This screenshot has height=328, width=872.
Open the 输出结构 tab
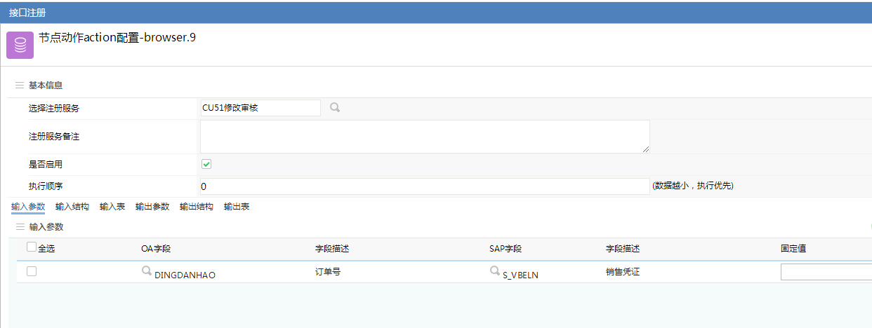[x=197, y=207]
